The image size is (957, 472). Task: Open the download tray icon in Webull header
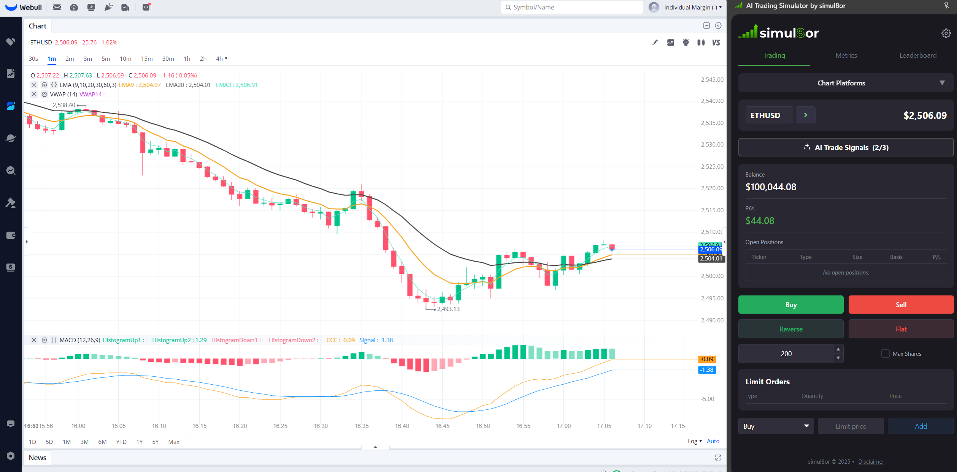coord(91,7)
